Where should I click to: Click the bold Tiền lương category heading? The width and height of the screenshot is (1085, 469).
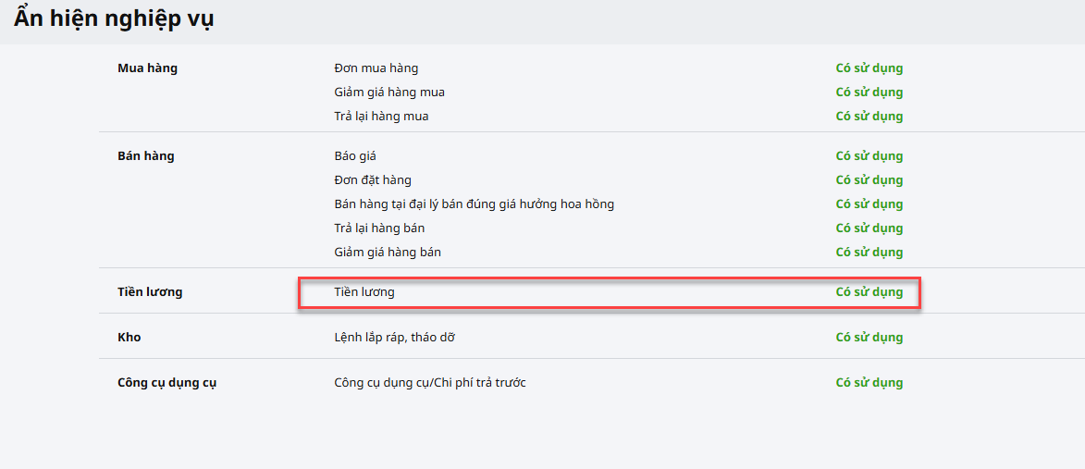[x=151, y=292]
